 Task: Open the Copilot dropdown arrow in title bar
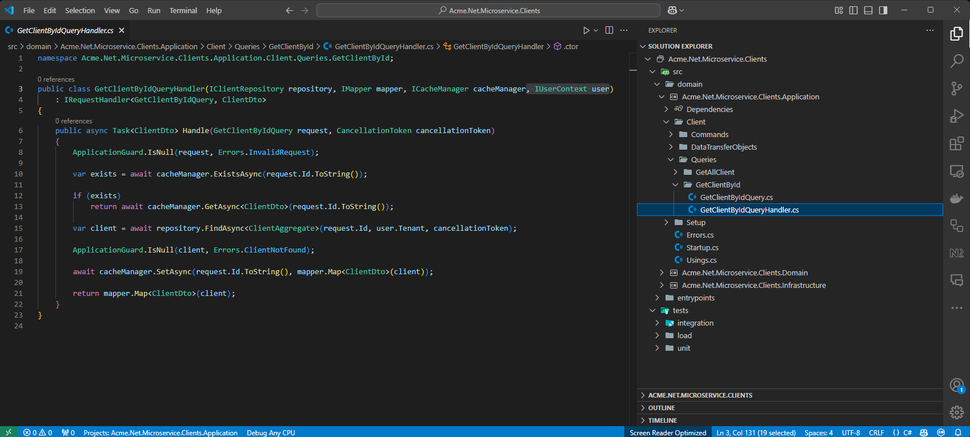(x=682, y=10)
